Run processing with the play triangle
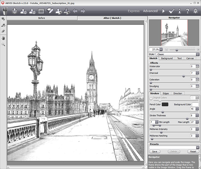The image size is (201, 169). tap(163, 11)
